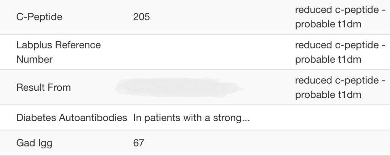The image size is (390, 156).
Task: Click 'probable t1dm' text in C-Peptide row
Action: point(328,24)
